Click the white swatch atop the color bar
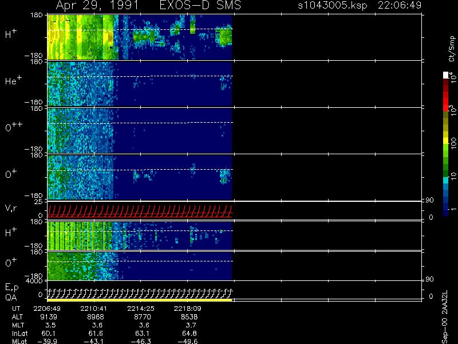Viewport: 458px width, 344px height. click(x=446, y=75)
